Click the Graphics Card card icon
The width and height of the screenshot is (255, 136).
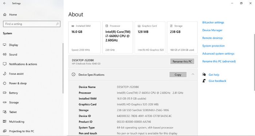pos(139,26)
